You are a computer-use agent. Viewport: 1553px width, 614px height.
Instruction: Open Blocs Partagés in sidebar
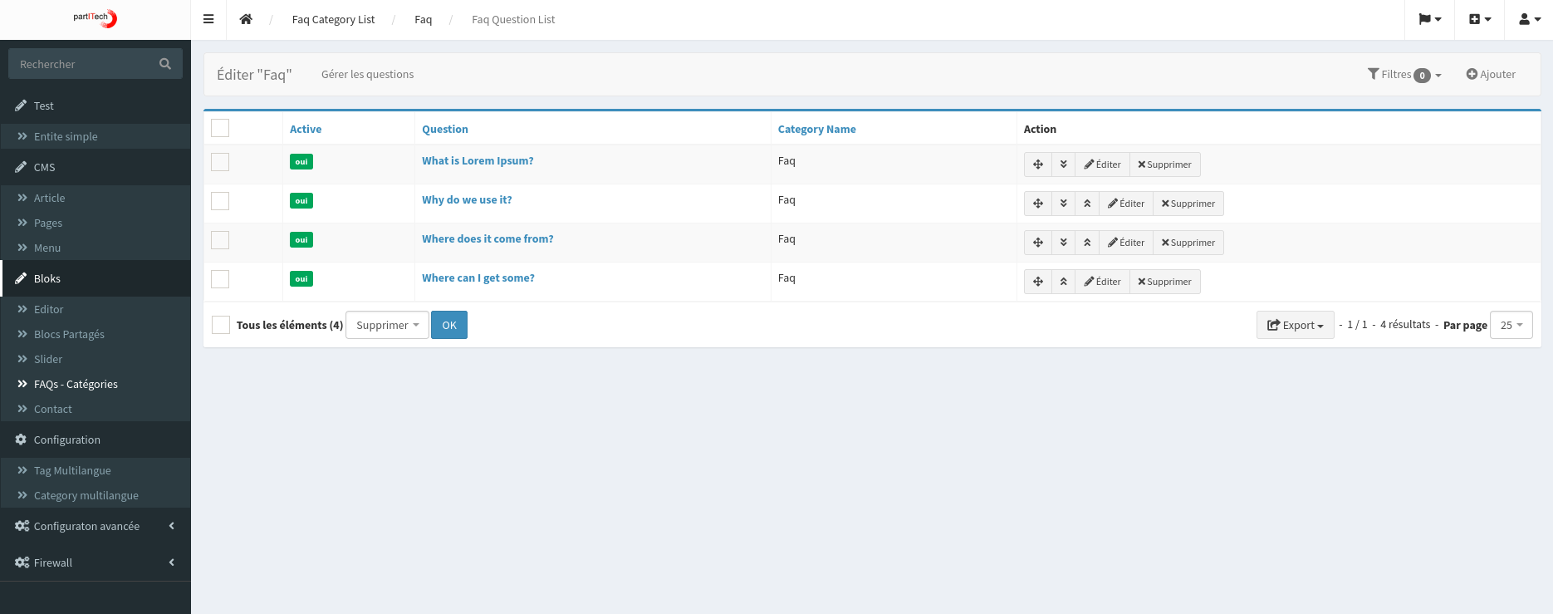pos(96,334)
